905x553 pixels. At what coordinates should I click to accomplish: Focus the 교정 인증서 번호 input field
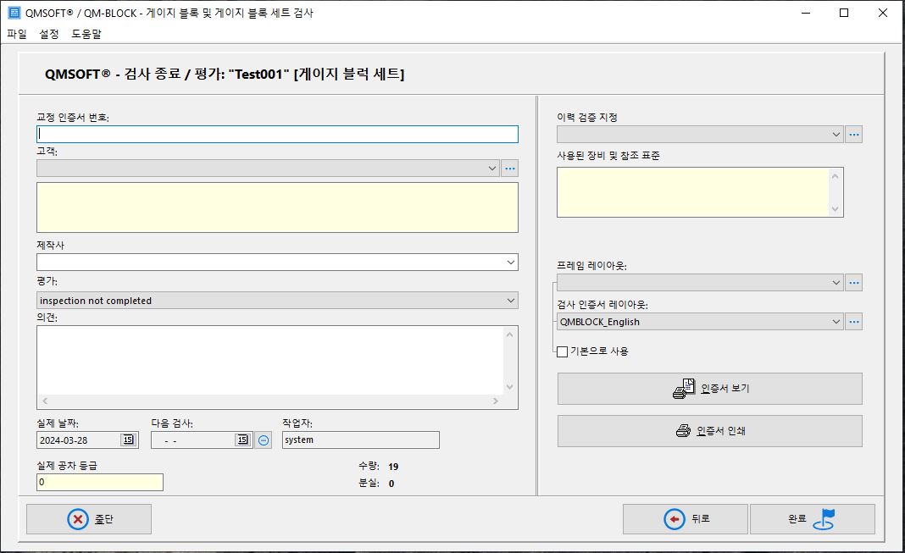tap(277, 135)
